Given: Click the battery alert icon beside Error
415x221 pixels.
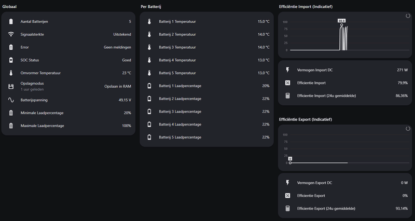Looking at the screenshot, I should [x=11, y=47].
